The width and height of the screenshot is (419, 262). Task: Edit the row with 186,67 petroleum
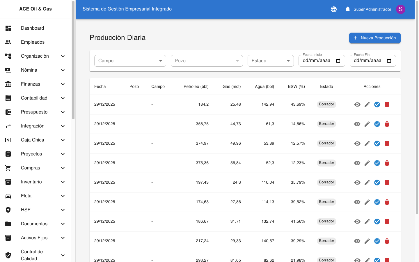(x=367, y=222)
